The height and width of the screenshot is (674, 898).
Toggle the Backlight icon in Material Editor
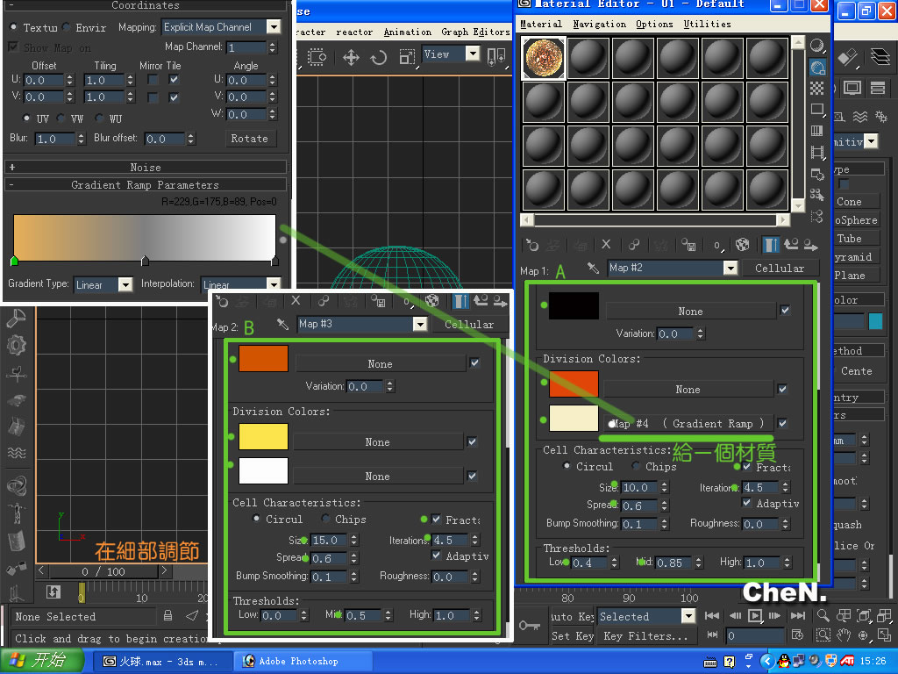click(x=817, y=67)
